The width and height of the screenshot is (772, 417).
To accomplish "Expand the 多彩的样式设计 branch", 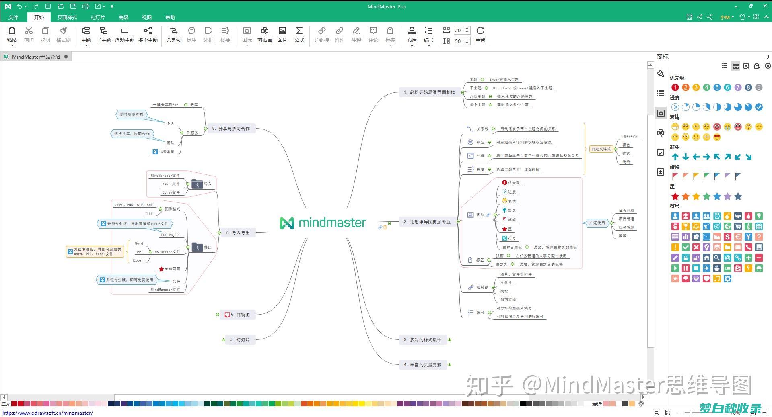I will [x=449, y=340].
